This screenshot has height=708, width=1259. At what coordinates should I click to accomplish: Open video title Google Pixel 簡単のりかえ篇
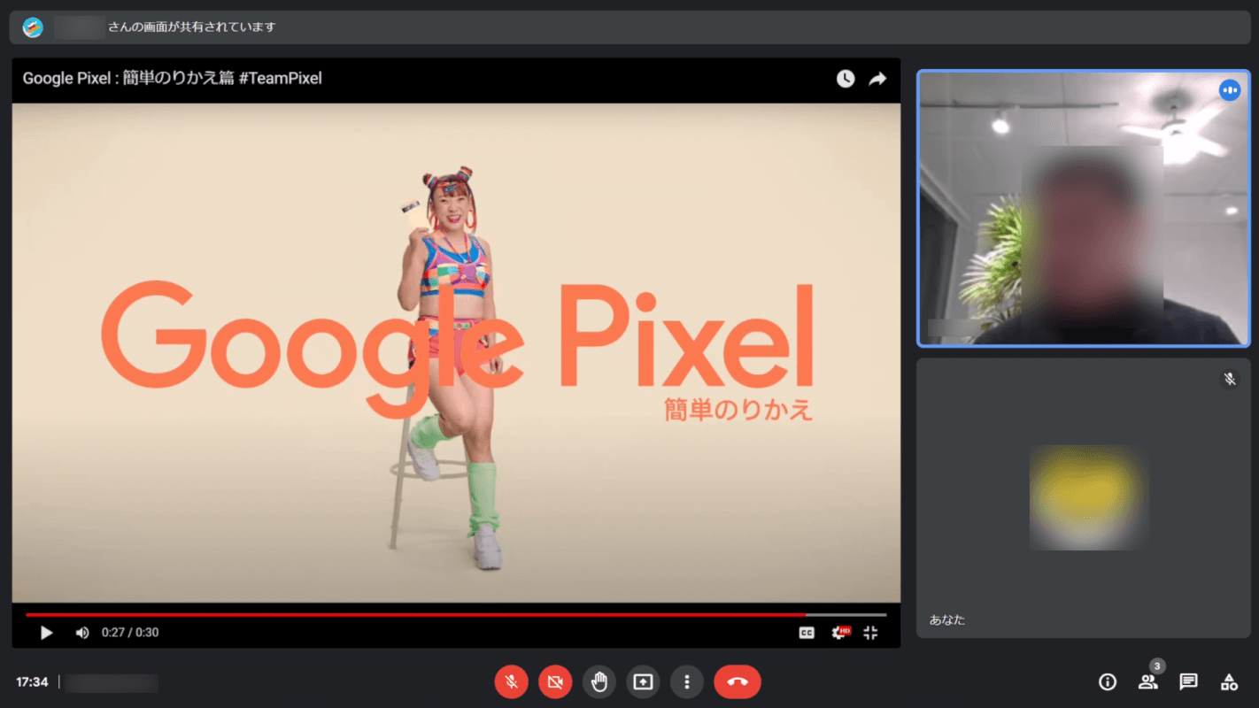click(172, 78)
